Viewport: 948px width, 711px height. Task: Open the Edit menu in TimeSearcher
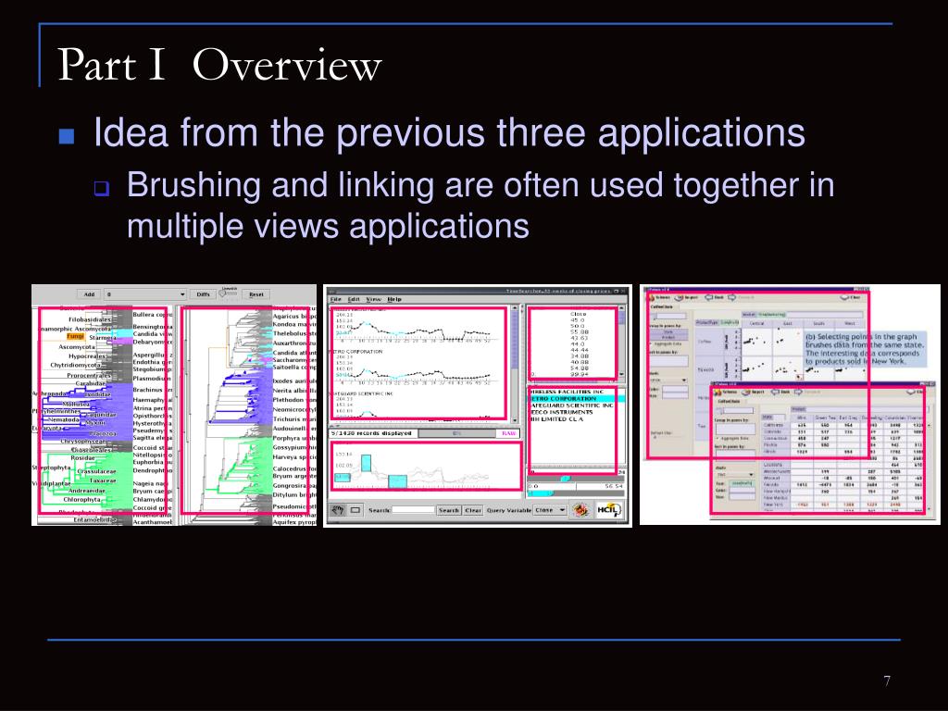pyautogui.click(x=354, y=299)
